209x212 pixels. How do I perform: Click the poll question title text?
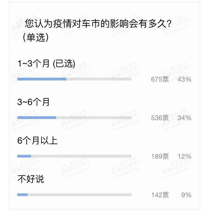coord(98,24)
